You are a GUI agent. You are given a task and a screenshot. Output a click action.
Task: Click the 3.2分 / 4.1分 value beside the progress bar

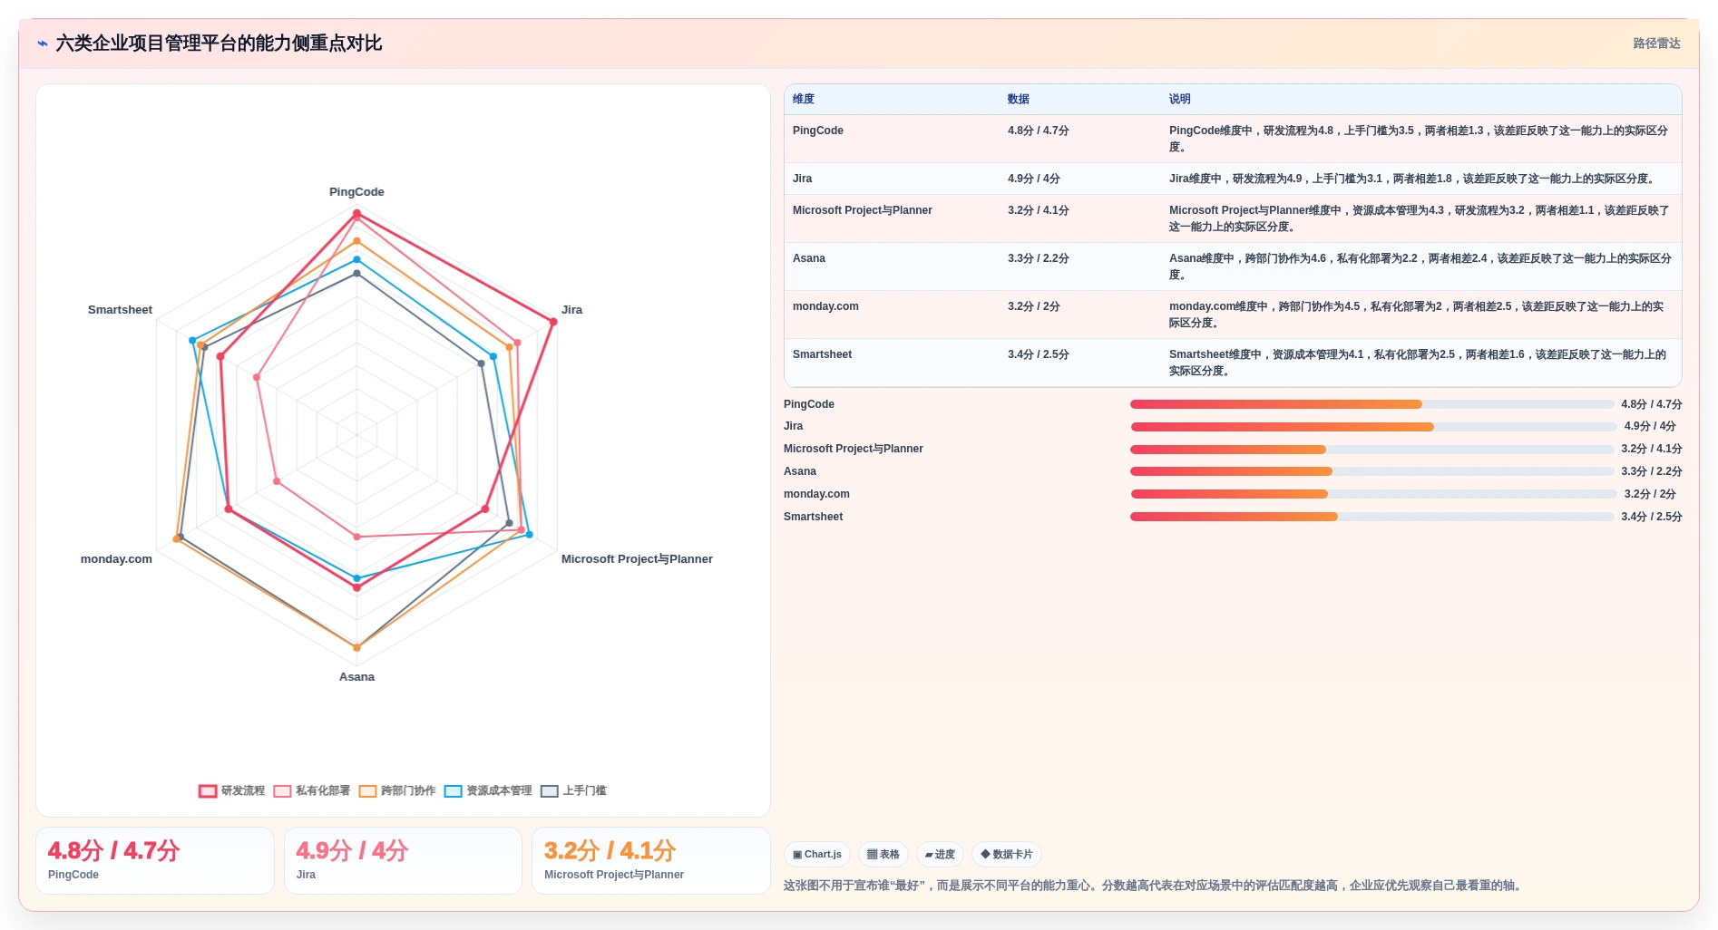[x=1652, y=449]
